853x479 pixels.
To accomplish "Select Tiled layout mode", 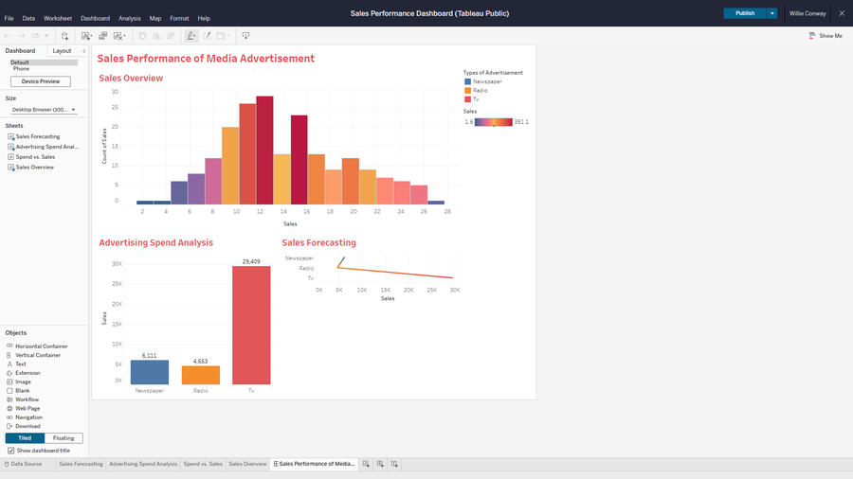I will (x=25, y=438).
